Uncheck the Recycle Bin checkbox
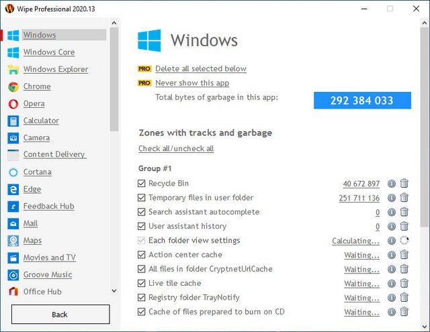Screen dimensions: 430x332 pos(142,183)
